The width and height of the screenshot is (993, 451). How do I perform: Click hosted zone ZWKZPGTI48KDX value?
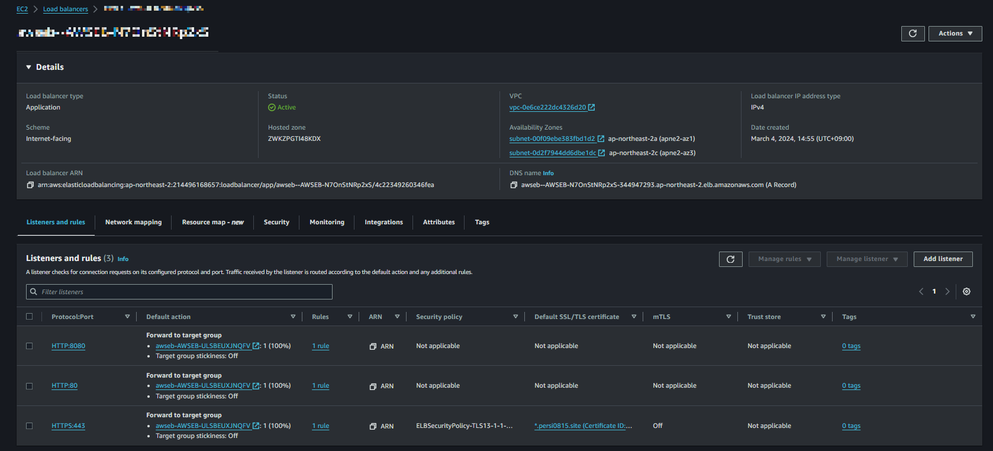pyautogui.click(x=294, y=139)
